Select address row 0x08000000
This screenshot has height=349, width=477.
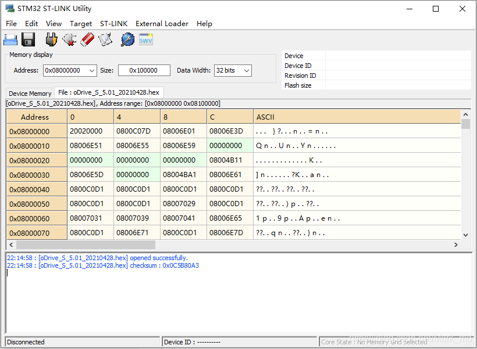coord(37,131)
